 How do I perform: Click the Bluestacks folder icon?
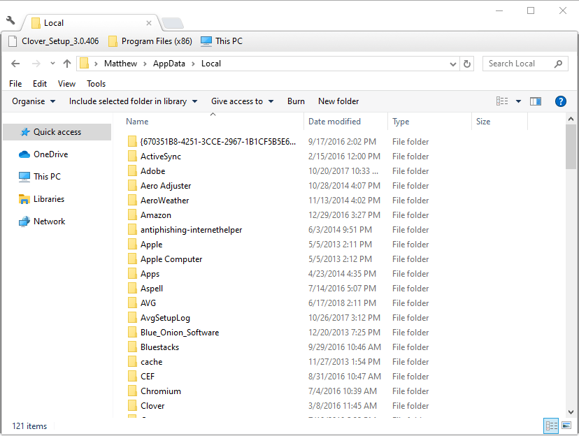coord(132,347)
